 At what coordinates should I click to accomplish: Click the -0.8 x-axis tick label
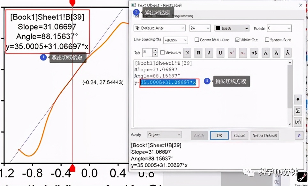(32, 174)
